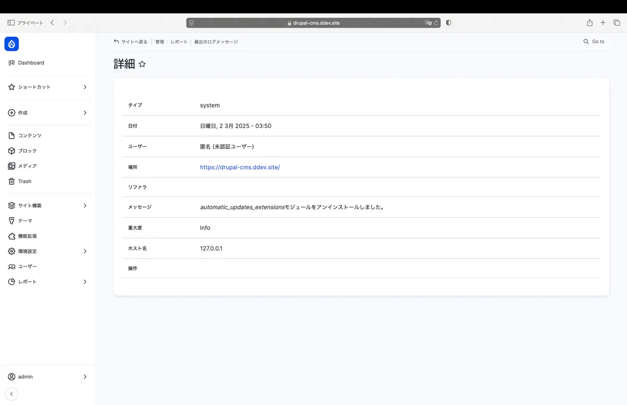This screenshot has width=627, height=405.
Task: Click the Content page icon (コンテンツ)
Action: point(11,136)
